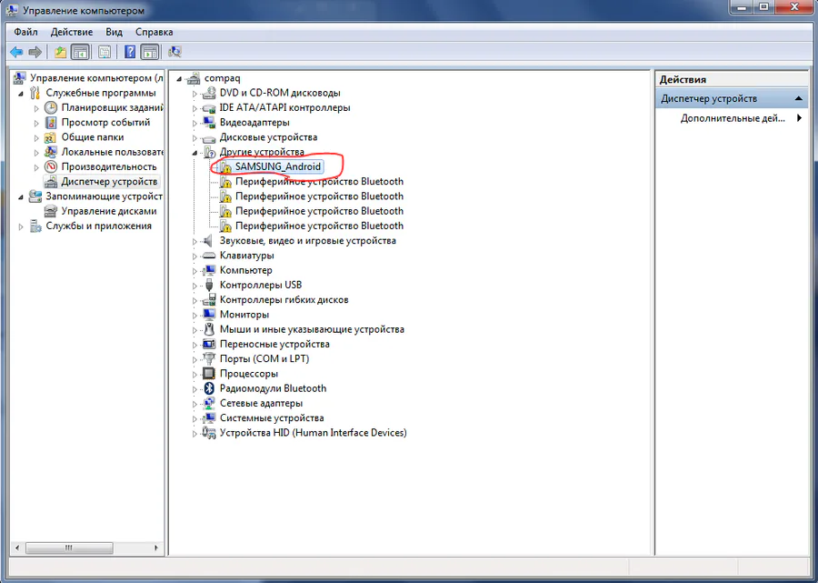The image size is (818, 583).
Task: Click the Просмотр событий icon
Action: coord(51,123)
